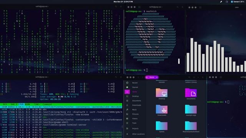Screen dimensions: 246x138
Task: Open Videos in Files sidebar
Action: (x=135, y=118)
